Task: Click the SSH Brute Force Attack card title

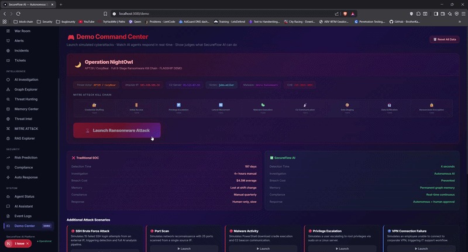Action: (x=92, y=231)
